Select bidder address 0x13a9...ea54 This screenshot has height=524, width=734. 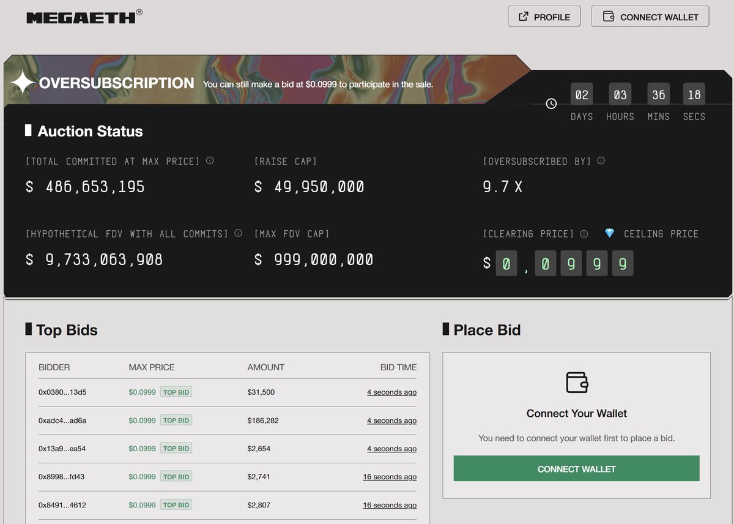62,449
